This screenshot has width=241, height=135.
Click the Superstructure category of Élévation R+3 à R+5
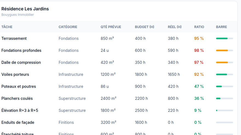coord(72,110)
